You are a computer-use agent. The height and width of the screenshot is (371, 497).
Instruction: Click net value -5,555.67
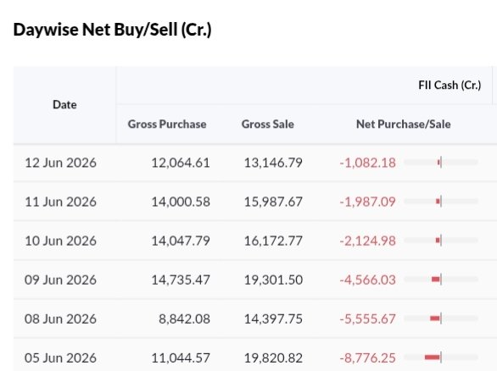tap(368, 318)
